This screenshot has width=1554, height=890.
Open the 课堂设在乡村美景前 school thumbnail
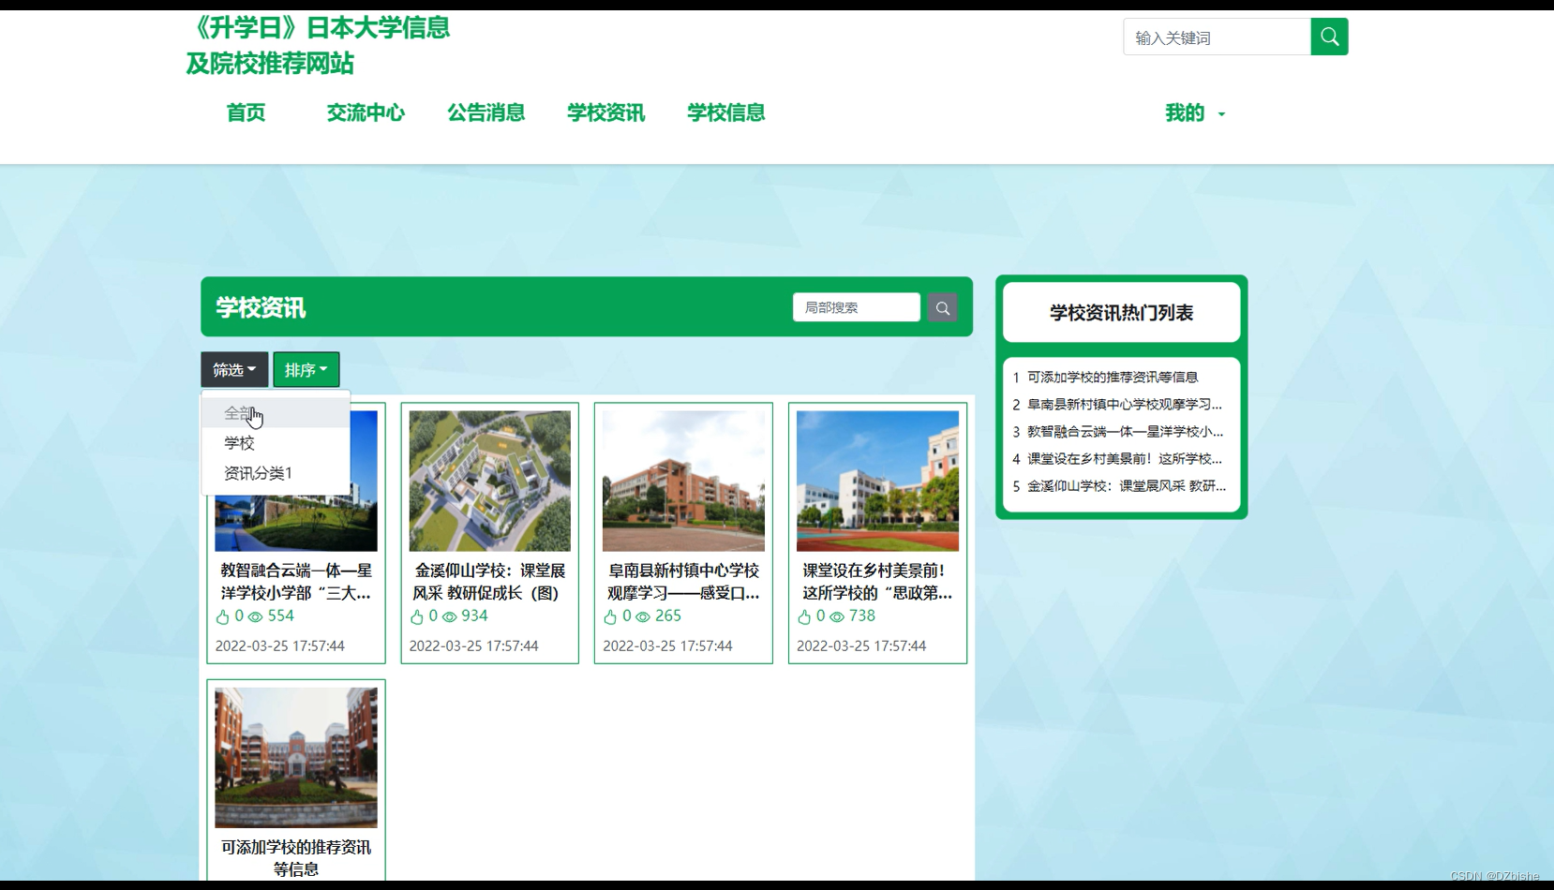tap(877, 481)
